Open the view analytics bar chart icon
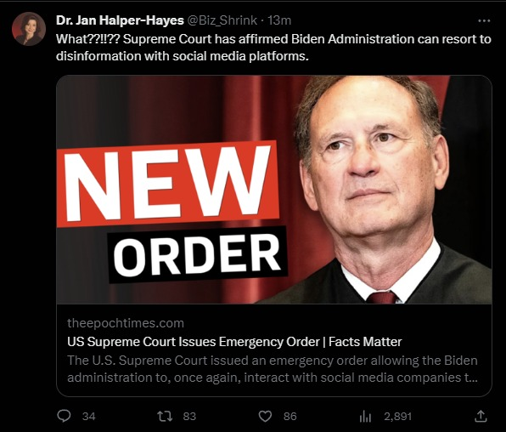Viewport: 506px width, 432px height. (365, 417)
